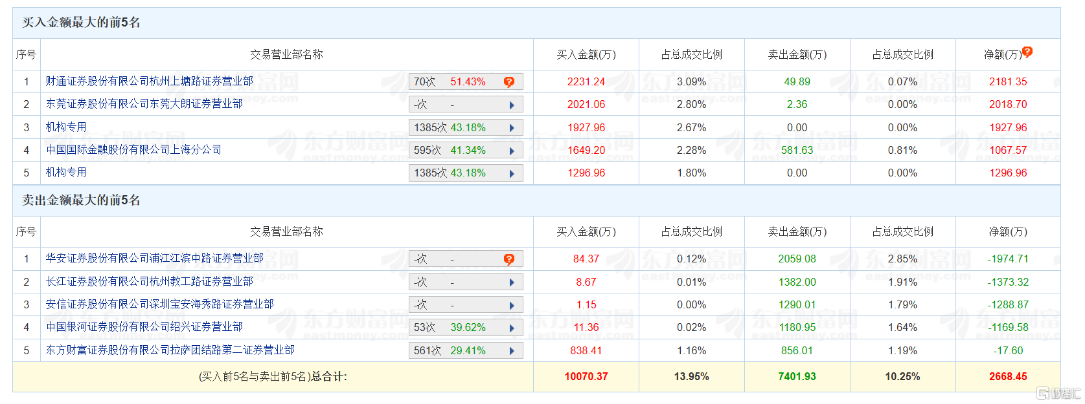Expand arrow for 东莞证券 东莞大朗 row

coord(512,105)
